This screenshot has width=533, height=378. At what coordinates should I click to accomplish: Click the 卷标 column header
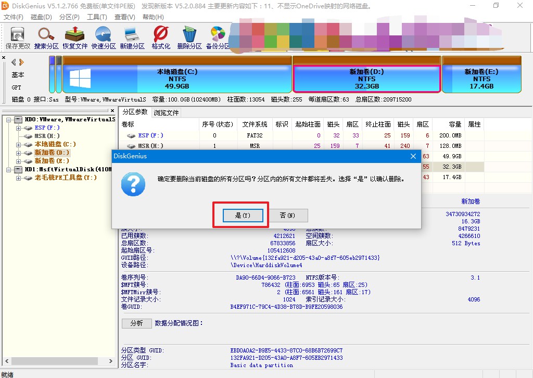159,124
